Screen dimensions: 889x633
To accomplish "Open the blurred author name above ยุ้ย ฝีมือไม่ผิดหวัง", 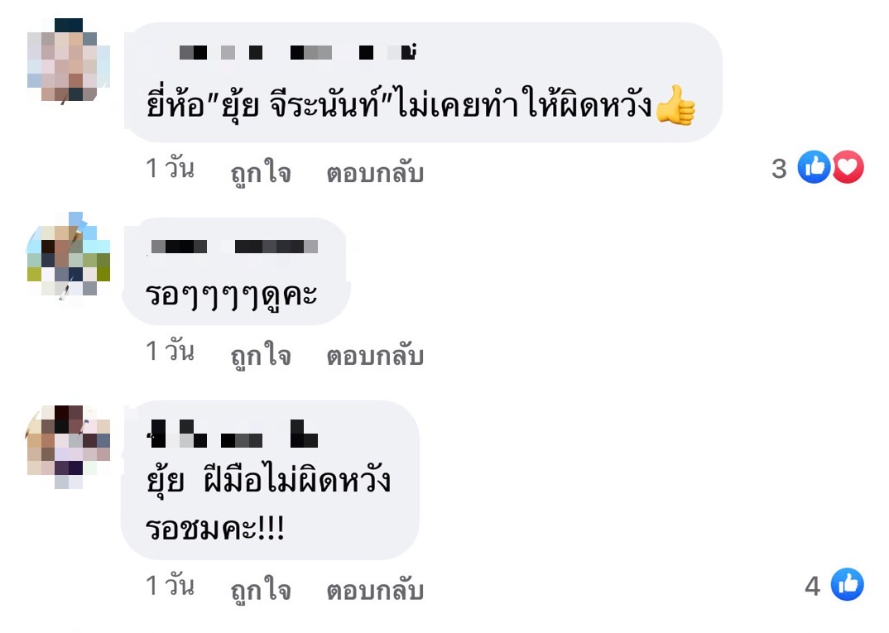I will click(x=233, y=434).
